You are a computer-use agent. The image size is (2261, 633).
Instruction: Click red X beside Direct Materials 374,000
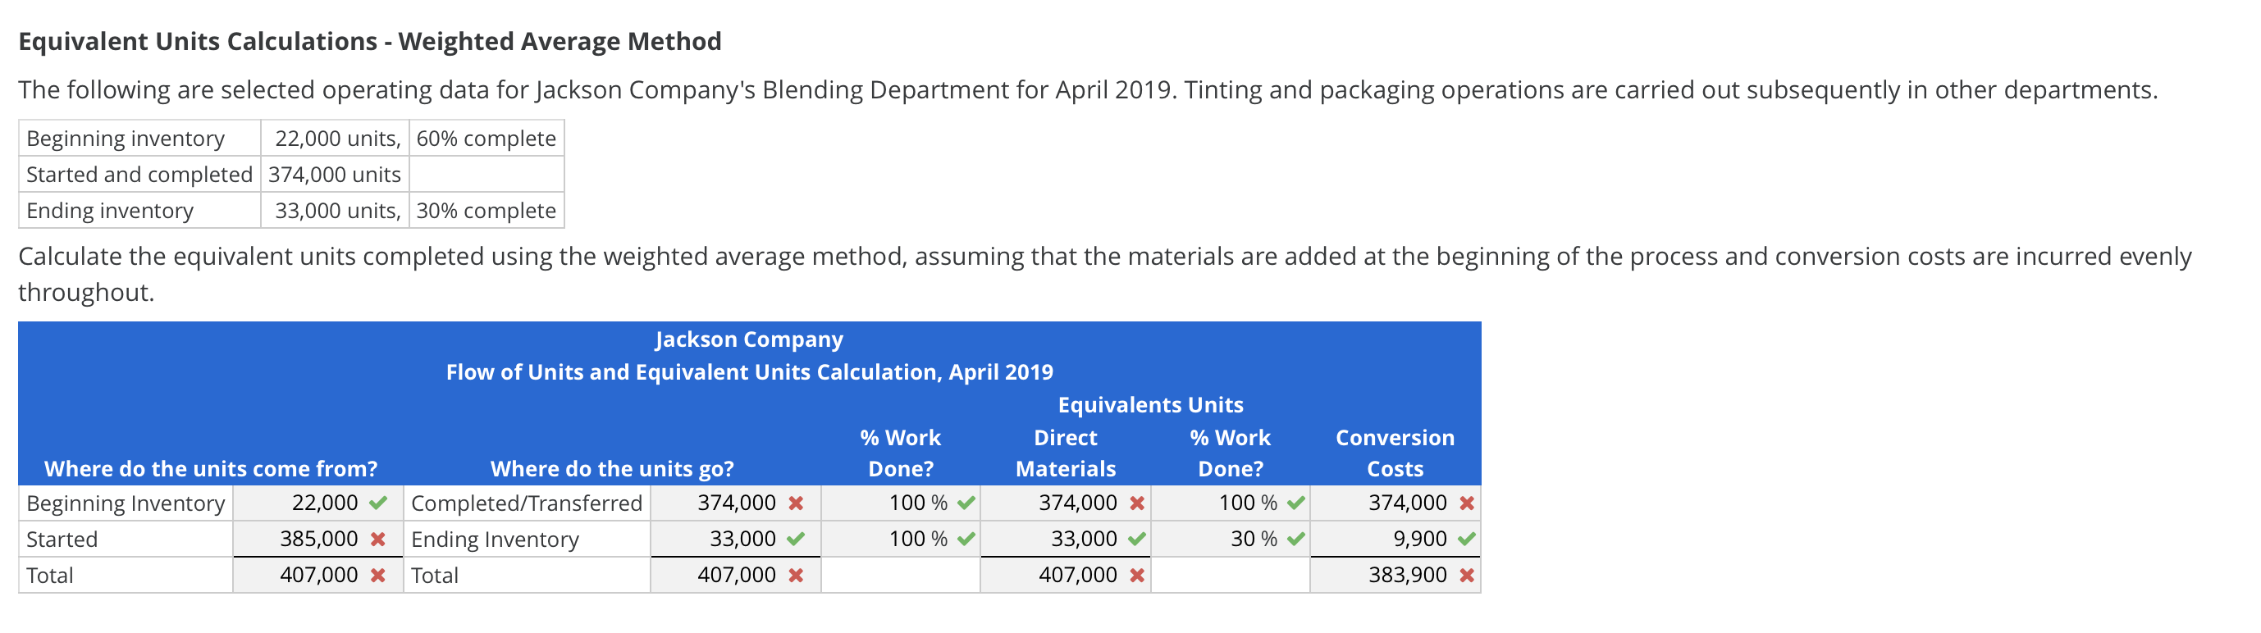click(x=1136, y=503)
